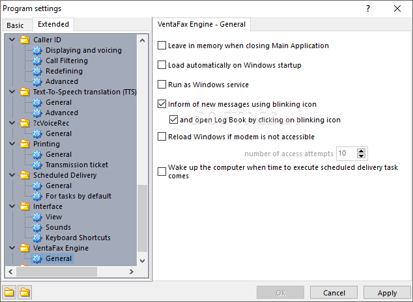413x302 pixels.
Task: Decrease number of access attempts
Action: (361, 156)
